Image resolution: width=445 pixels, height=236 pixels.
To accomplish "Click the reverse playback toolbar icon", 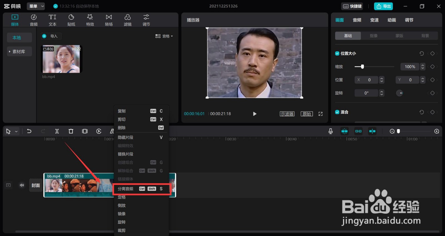I will tap(99, 131).
